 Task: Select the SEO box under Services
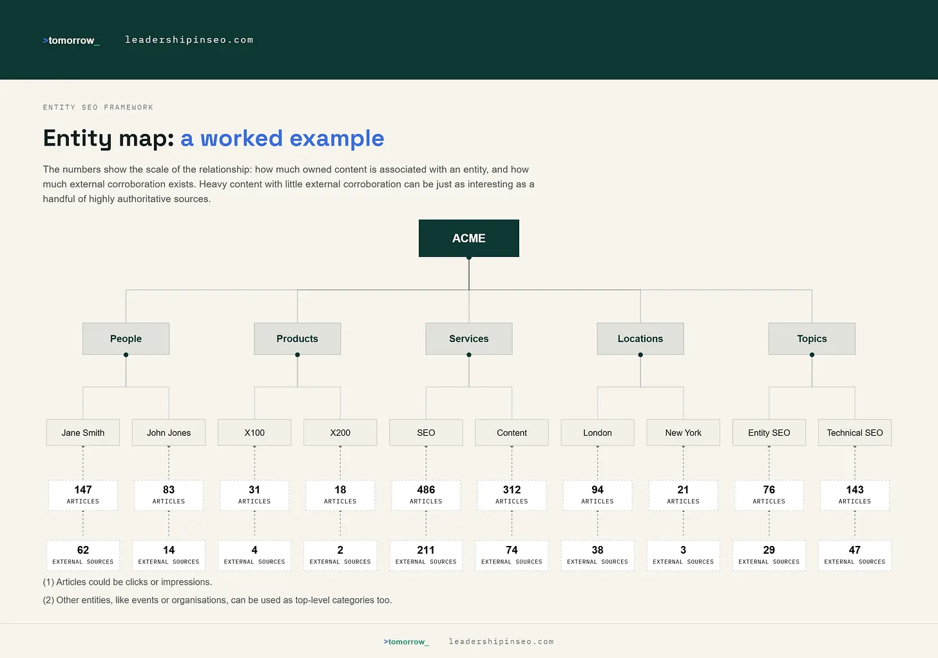426,433
